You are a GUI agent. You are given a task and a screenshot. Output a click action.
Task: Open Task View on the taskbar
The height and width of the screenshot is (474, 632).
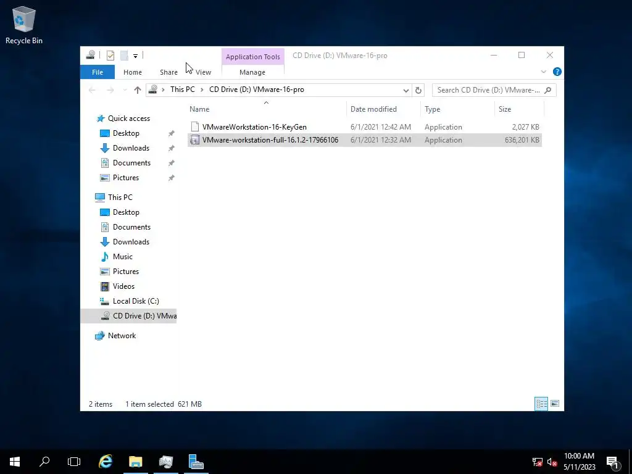(x=74, y=462)
